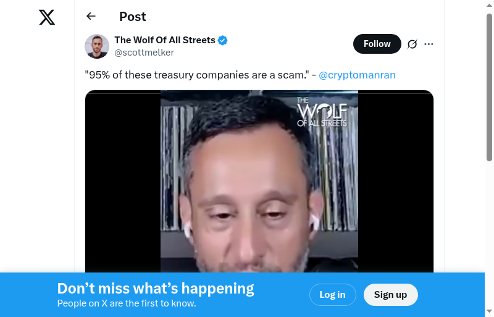The image size is (494, 317).
Task: Open the @scottmelker handle
Action: pyautogui.click(x=144, y=53)
